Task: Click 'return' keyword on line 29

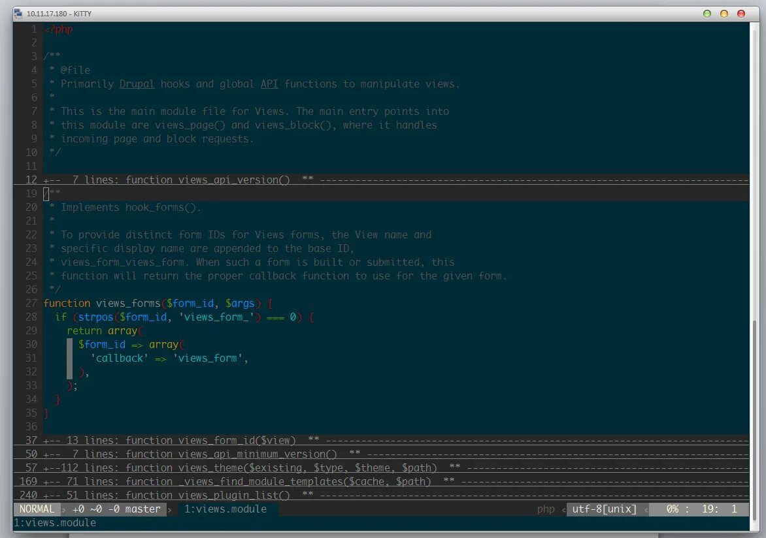Action: tap(84, 330)
